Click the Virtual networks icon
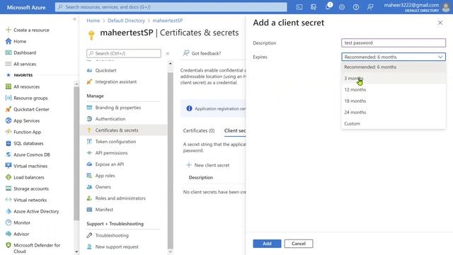Viewport: 453px width, 255px height. point(8,200)
